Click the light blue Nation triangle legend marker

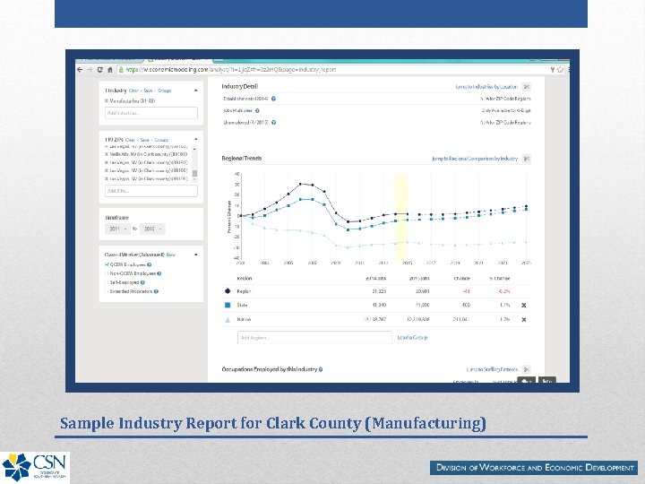[228, 319]
